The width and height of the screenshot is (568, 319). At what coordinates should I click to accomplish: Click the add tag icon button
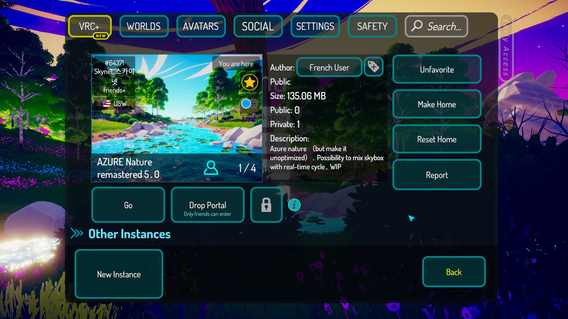(374, 67)
